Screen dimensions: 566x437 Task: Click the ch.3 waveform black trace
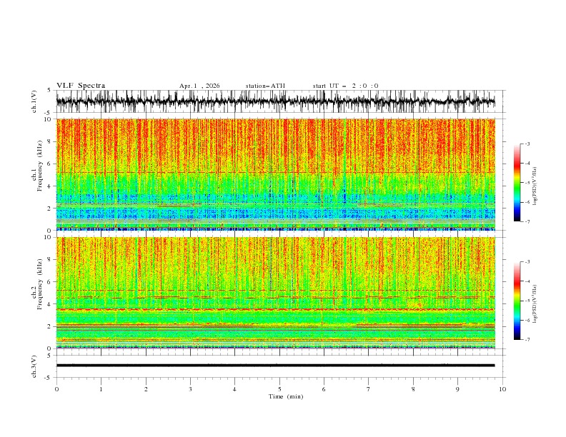[275, 366]
